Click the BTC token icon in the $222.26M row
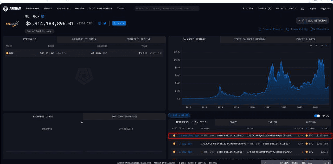 click(x=307, y=135)
